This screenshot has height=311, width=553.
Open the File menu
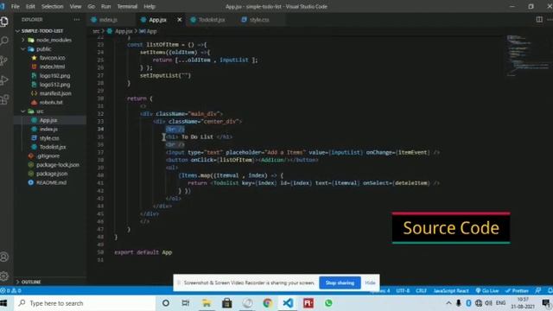click(x=16, y=6)
